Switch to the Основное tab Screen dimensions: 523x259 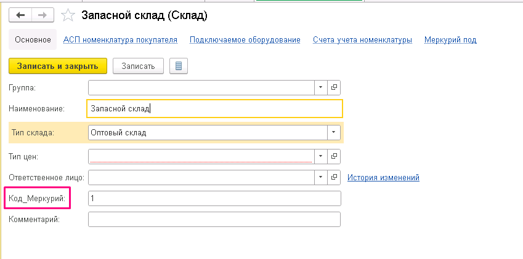coord(33,40)
